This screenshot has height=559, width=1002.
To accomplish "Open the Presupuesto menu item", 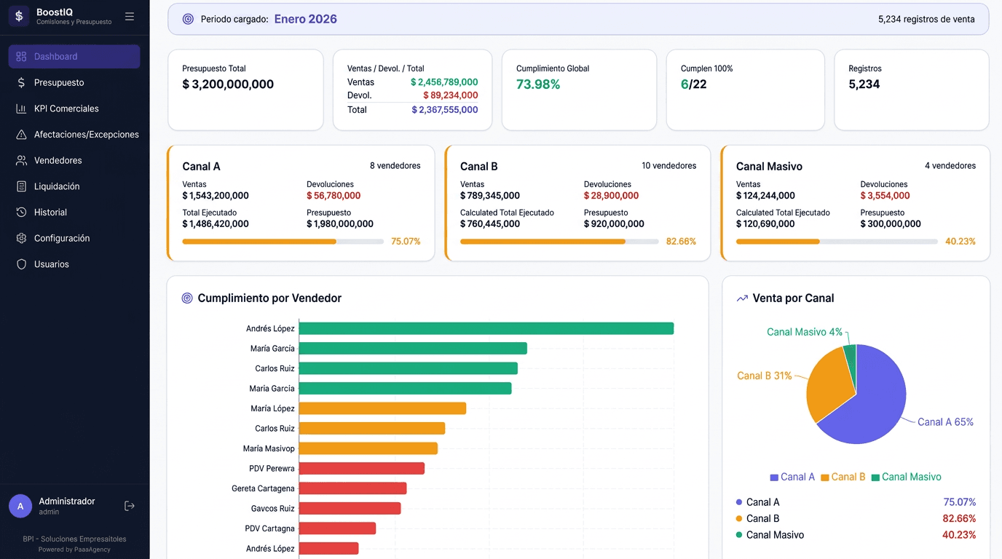I will (59, 82).
